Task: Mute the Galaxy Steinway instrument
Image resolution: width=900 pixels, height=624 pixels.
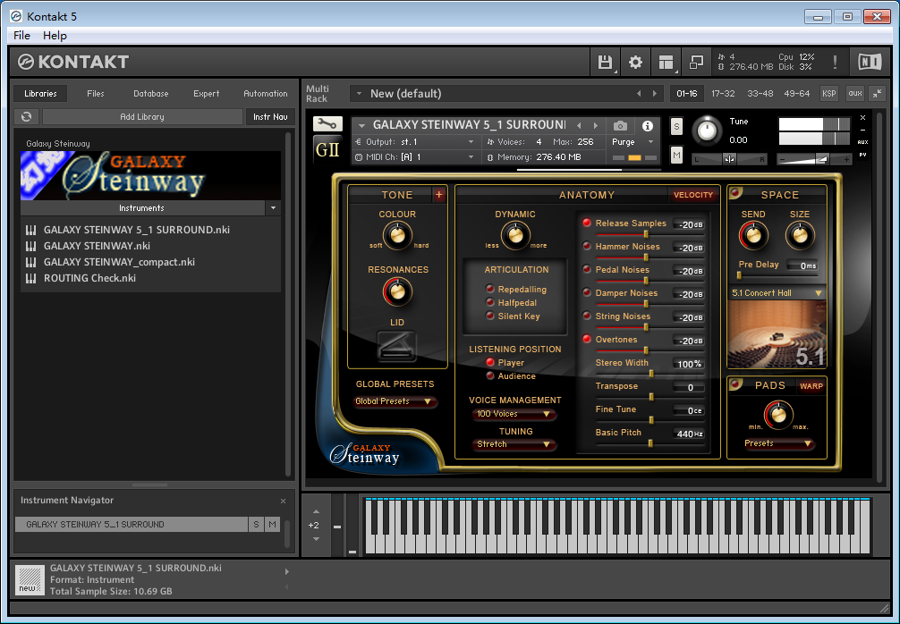Action: (676, 156)
